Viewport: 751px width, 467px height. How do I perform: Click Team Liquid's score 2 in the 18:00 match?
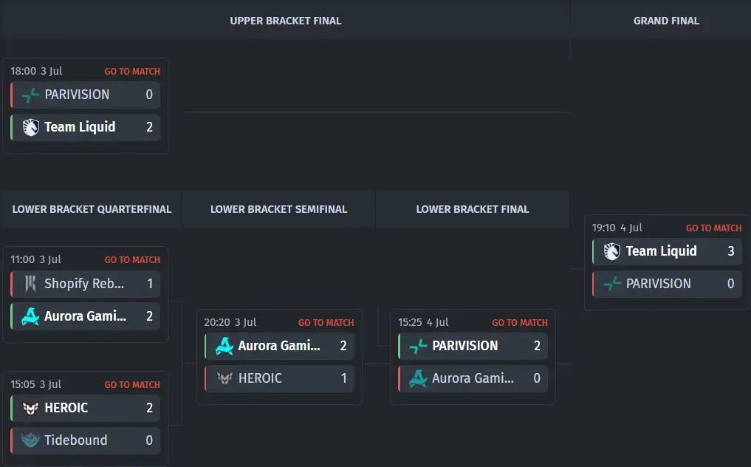coord(149,127)
